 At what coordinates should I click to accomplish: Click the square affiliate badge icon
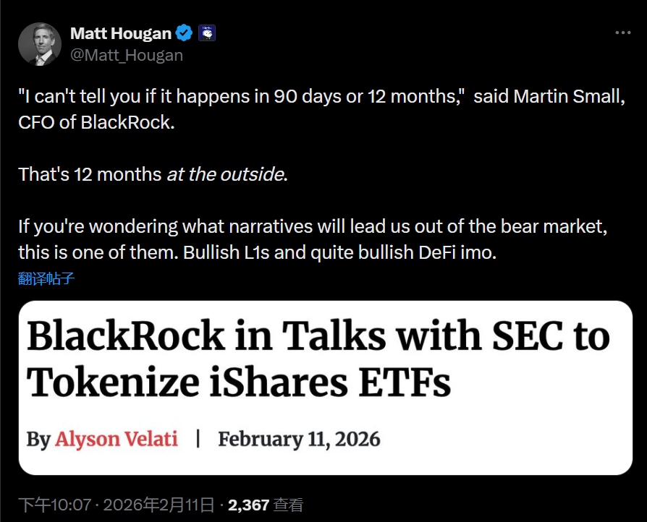207,33
